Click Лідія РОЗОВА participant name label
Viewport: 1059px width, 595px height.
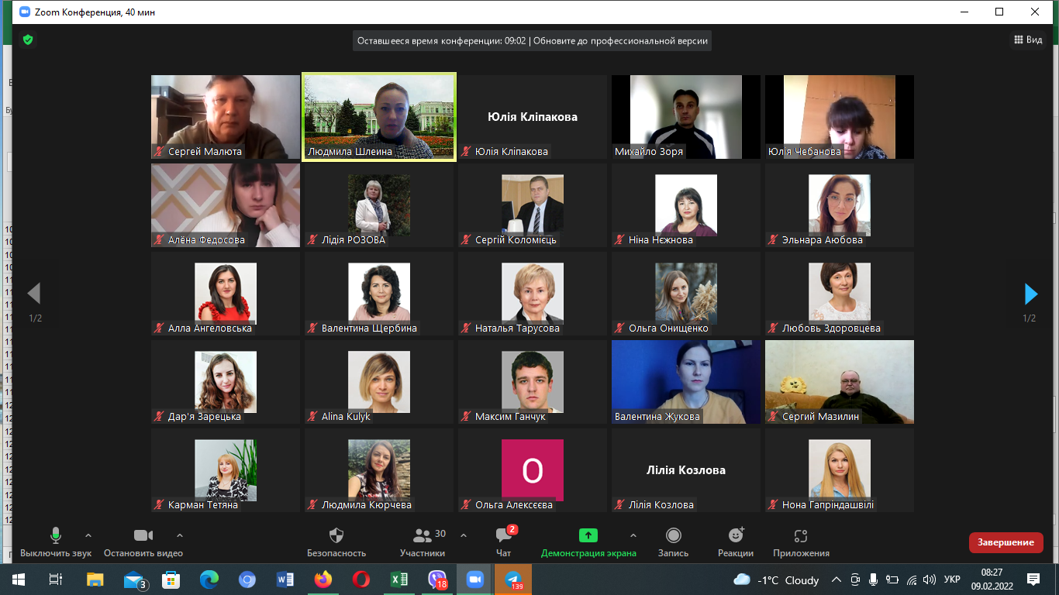coord(354,240)
